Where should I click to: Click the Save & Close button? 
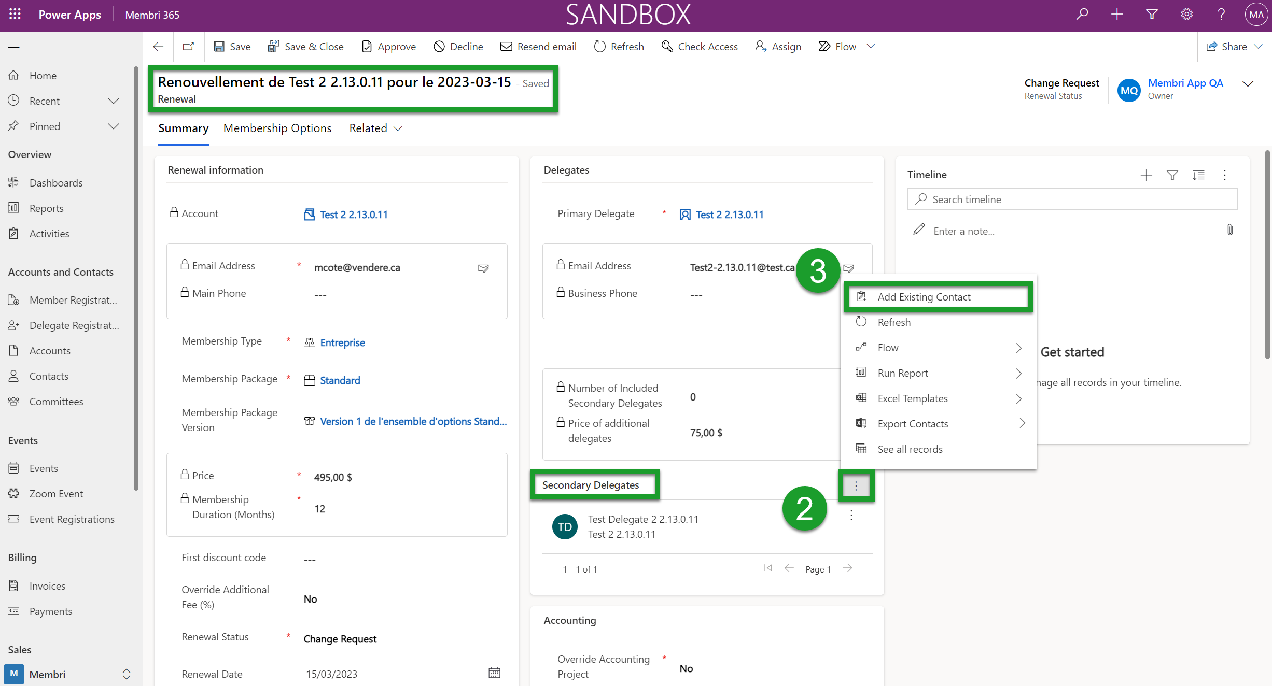tap(305, 47)
